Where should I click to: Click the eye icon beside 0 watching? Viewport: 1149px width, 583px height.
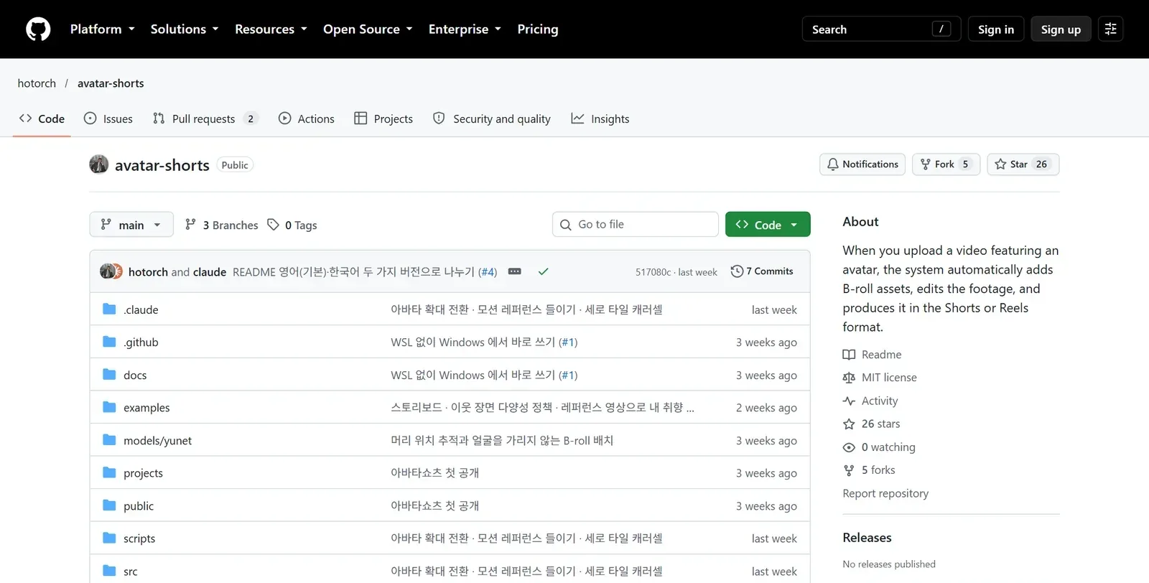[849, 447]
